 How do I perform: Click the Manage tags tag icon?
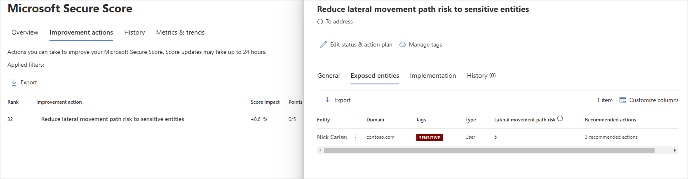(402, 44)
